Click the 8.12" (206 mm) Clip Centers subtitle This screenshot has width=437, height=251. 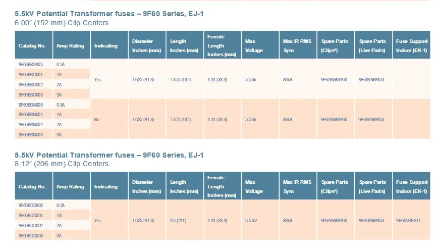coord(62,164)
